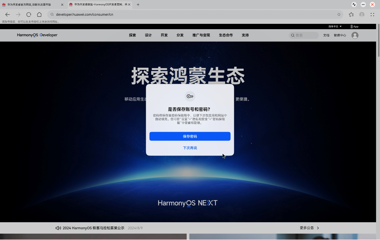Open the browser profile avatar icon
Image resolution: width=380 pixels, height=240 pixels.
(x=362, y=14)
